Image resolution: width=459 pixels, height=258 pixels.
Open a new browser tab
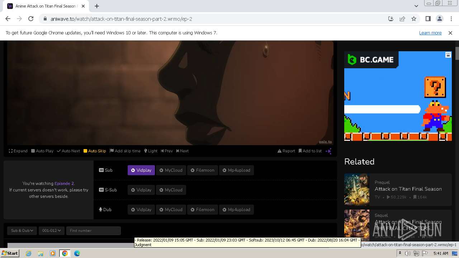[97, 6]
